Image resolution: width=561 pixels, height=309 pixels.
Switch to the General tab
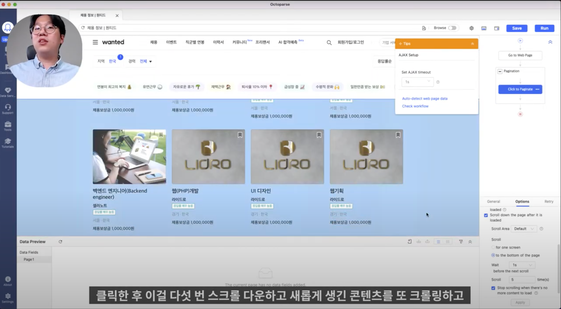[x=493, y=201]
